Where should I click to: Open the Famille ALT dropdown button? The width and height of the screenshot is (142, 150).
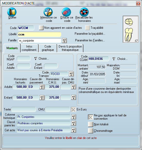(64, 41)
